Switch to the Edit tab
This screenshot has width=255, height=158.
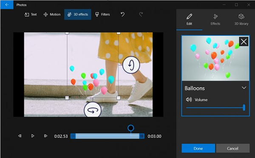coord(189,20)
